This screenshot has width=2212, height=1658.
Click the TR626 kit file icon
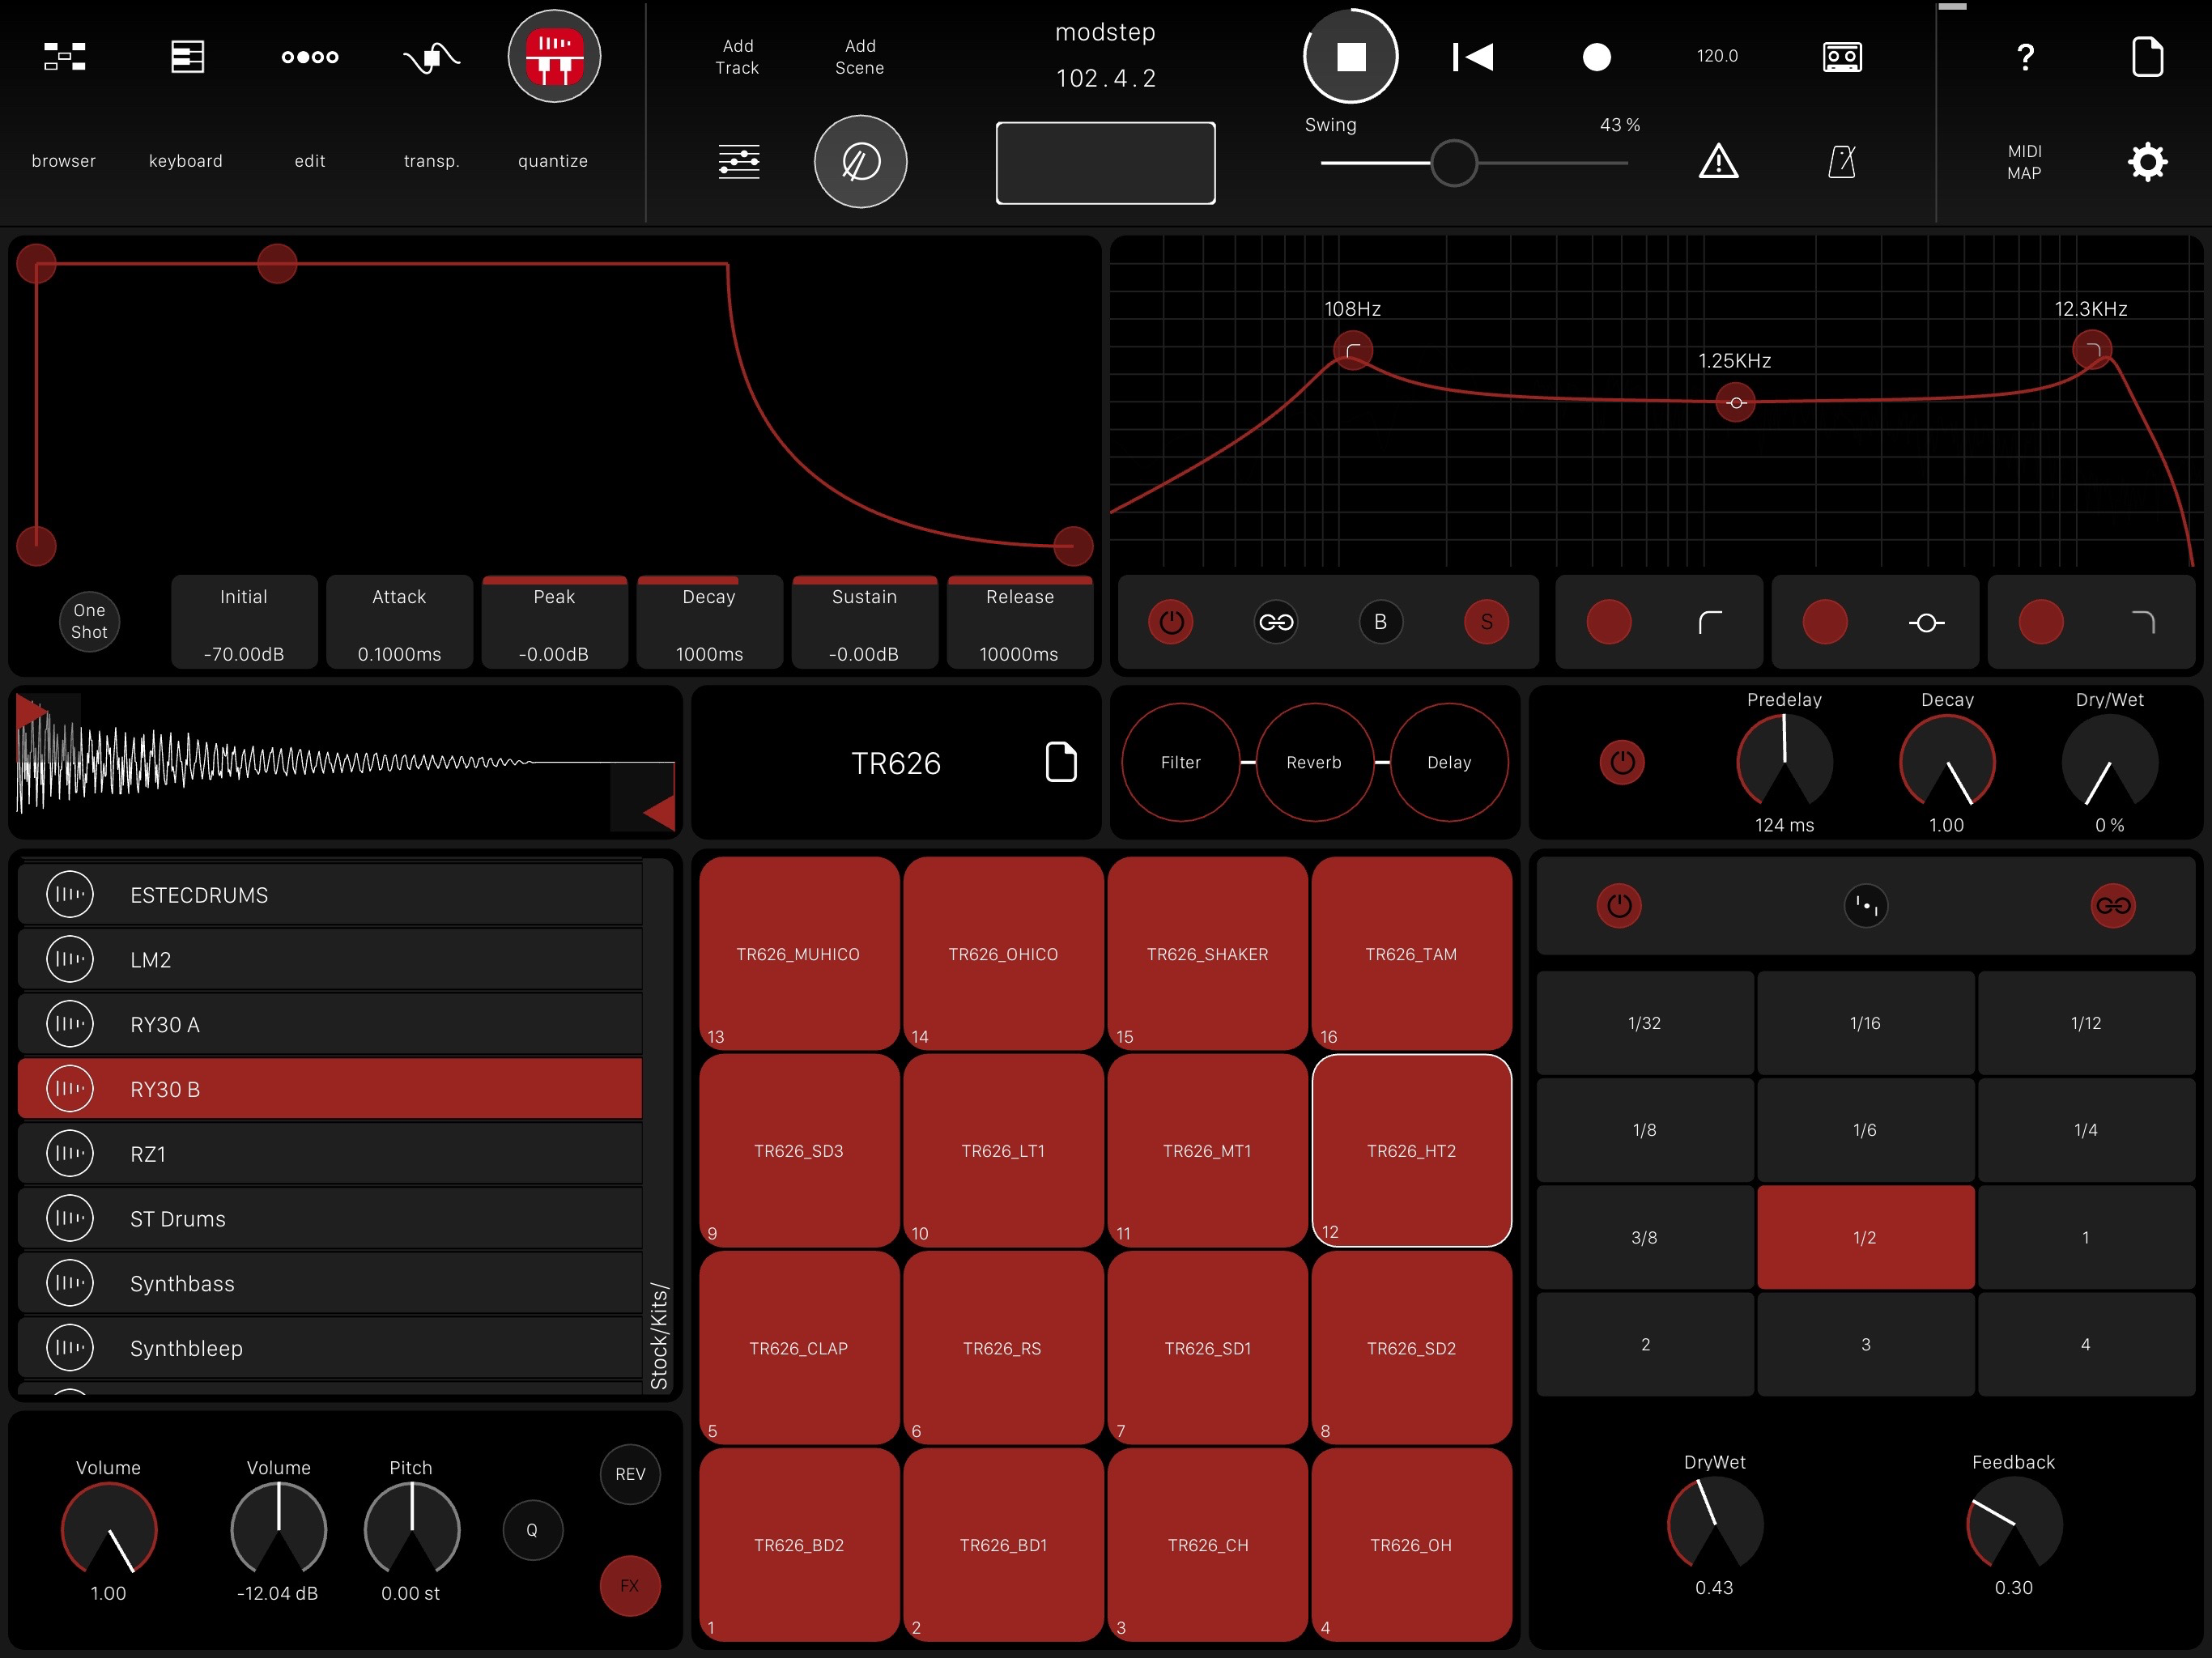point(1060,762)
